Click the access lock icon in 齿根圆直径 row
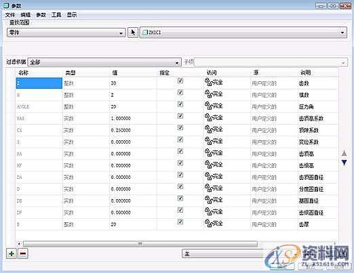 [x=209, y=211]
